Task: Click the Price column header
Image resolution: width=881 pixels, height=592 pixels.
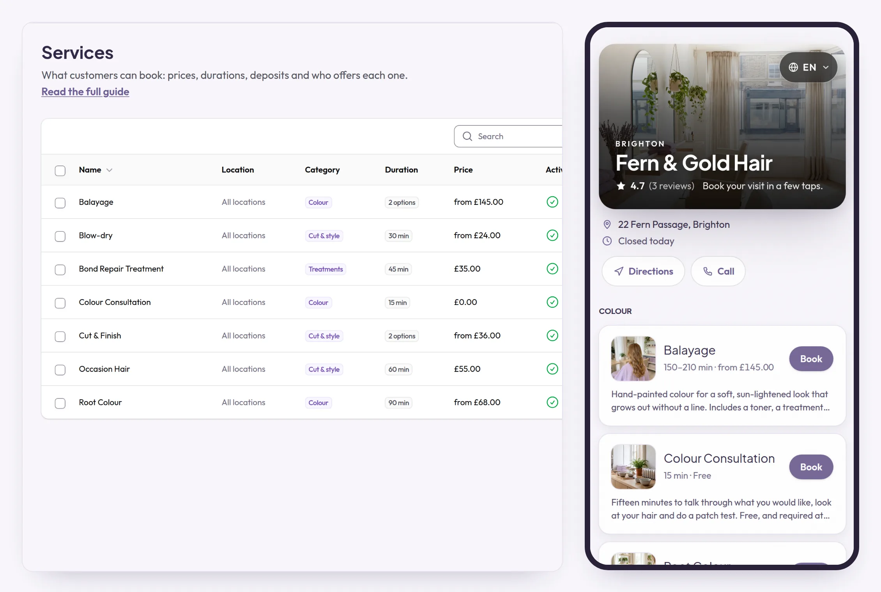Action: [x=463, y=170]
